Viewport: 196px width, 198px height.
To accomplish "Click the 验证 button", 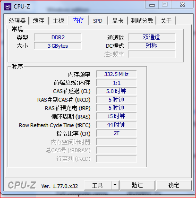I will 137,185.
